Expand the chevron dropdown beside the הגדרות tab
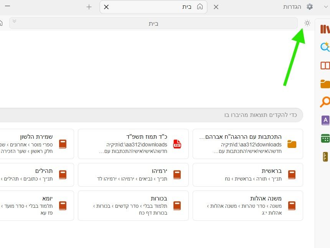 pos(326,7)
